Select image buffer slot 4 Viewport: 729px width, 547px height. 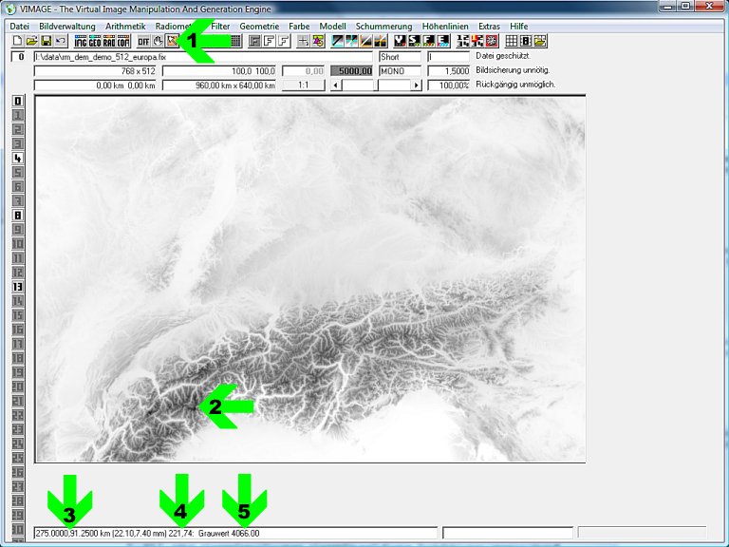coord(17,158)
